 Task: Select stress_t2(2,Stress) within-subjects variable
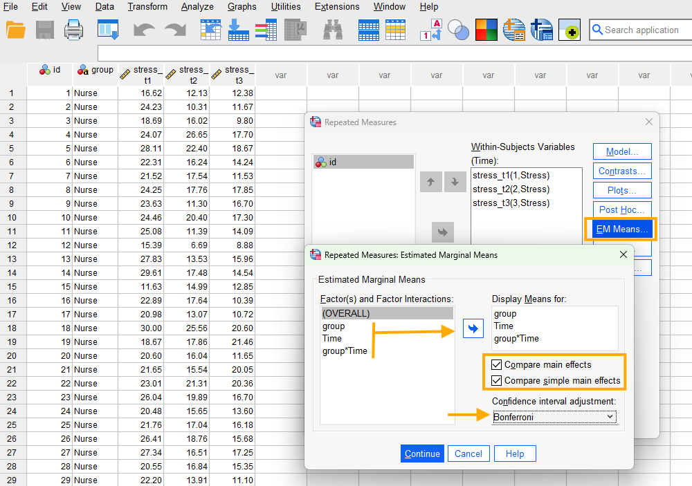(x=511, y=189)
